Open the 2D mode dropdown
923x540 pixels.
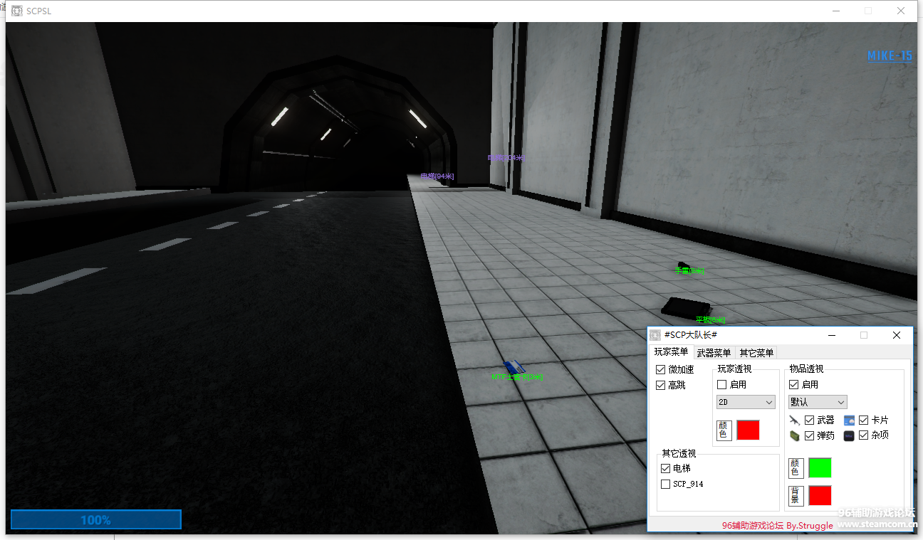tap(746, 402)
